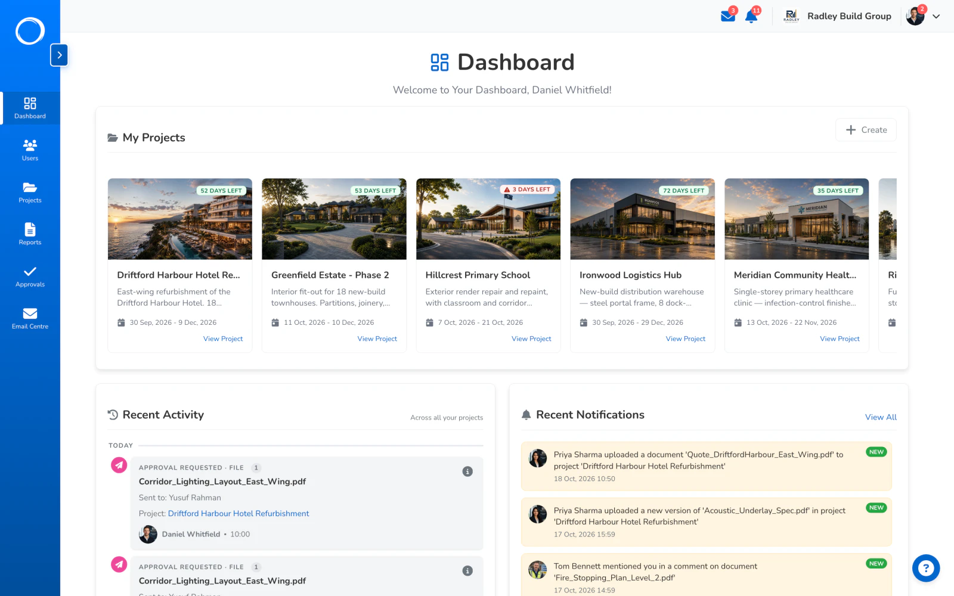The image size is (954, 596).
Task: Open Ironwood Logistics Hub project image
Action: 643,219
